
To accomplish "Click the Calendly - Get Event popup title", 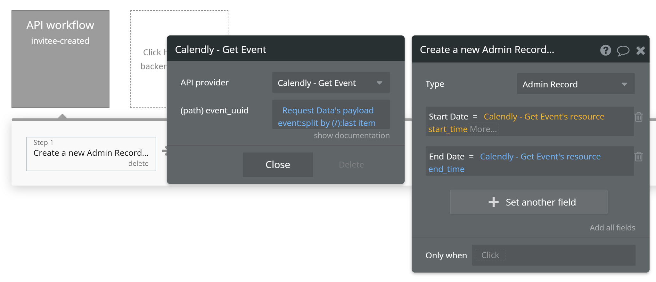I will coord(220,50).
